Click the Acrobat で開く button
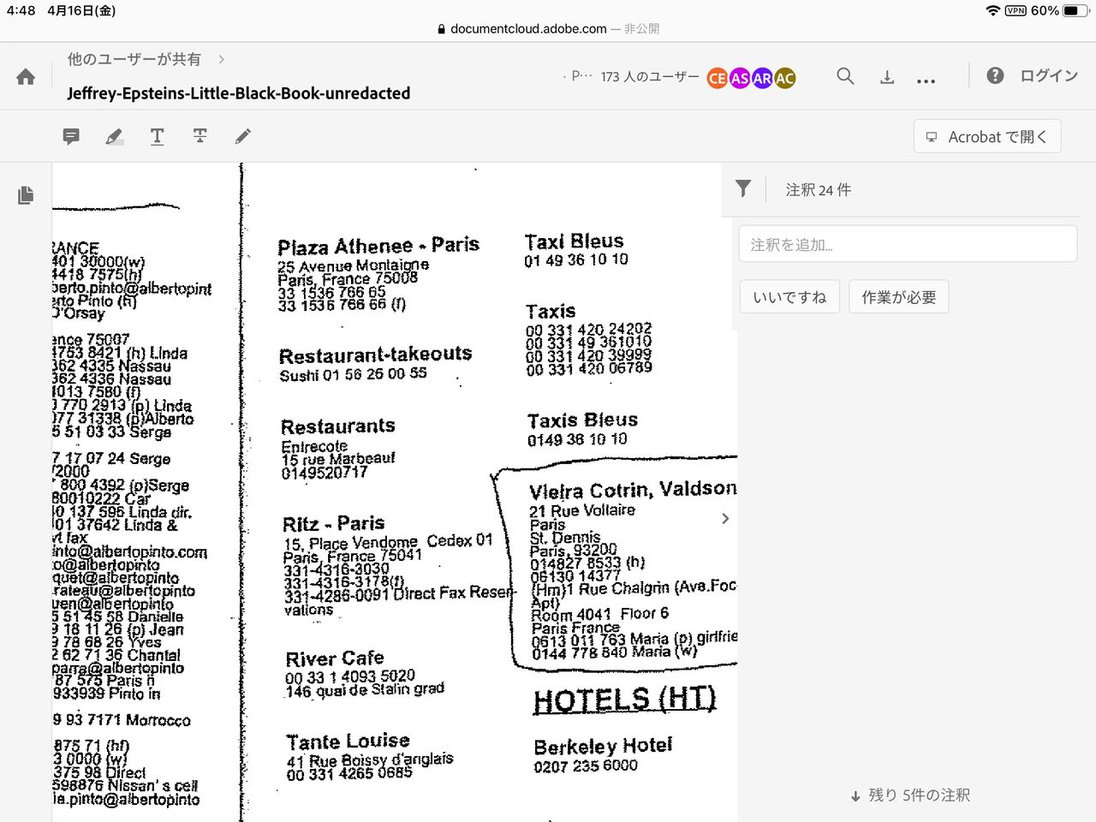 [x=987, y=137]
